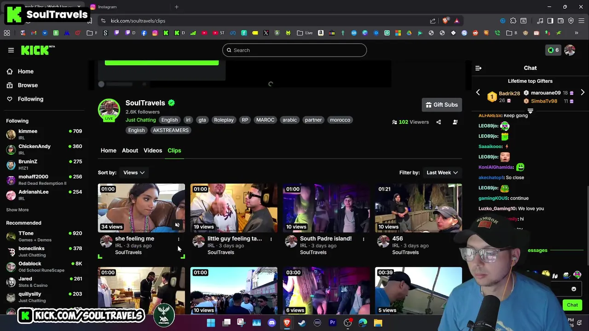Open Jared in Recommended list
This screenshot has height=331, width=589.
click(x=44, y=282)
